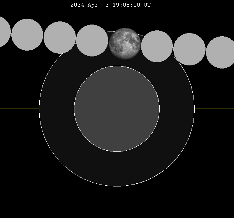This screenshot has width=234, height=218.
Task: Select the textured full Moon image
Action: [x=125, y=44]
